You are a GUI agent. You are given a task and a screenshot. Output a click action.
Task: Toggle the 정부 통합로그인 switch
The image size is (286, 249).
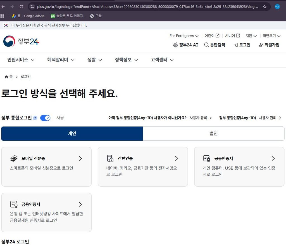click(45, 118)
